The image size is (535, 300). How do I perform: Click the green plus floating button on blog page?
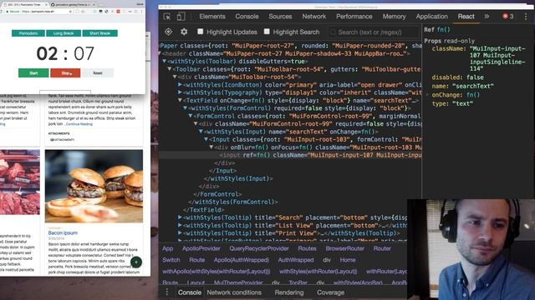click(x=136, y=262)
